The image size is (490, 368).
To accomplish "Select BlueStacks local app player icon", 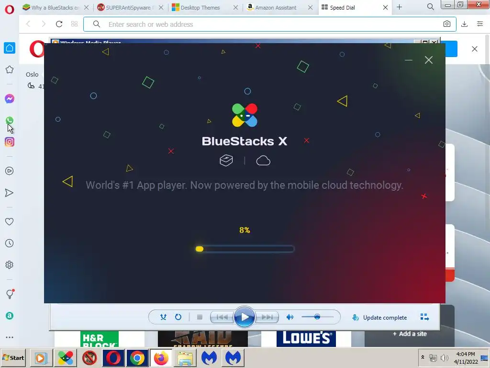I will pyautogui.click(x=226, y=161).
